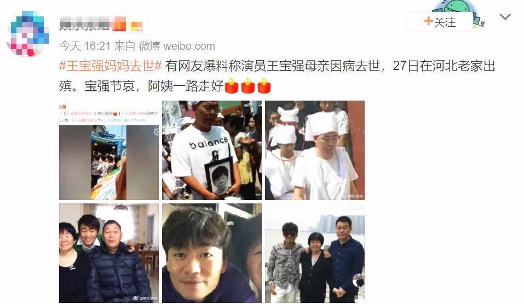Image resolution: width=524 pixels, height=304 pixels.
Task: Open the photo with the red-circled white hat
Action: click(x=315, y=150)
